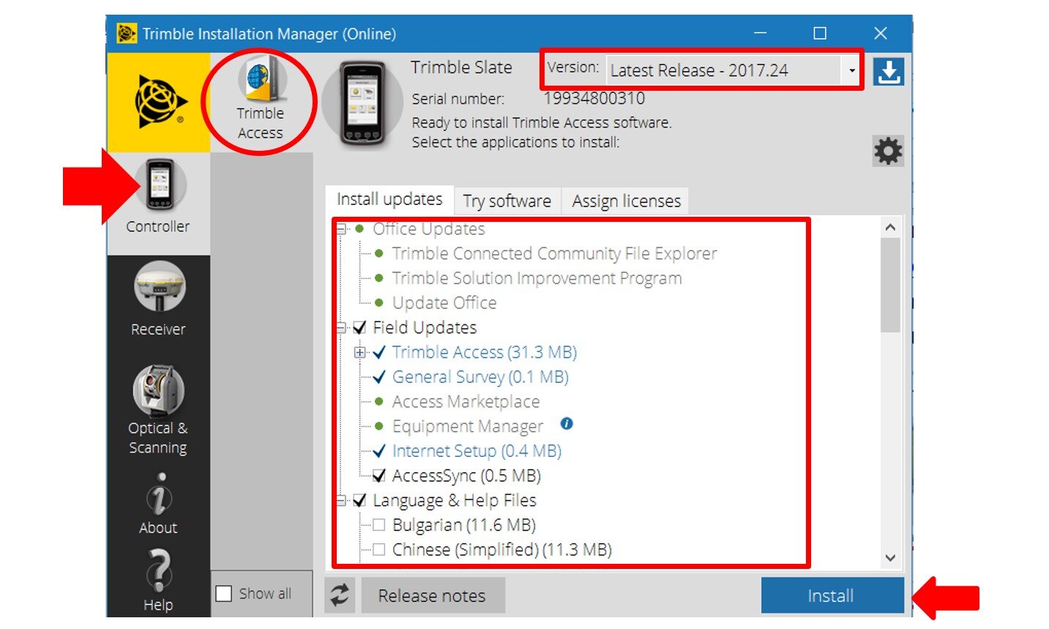Click the download installer icon
Image resolution: width=1049 pixels, height=629 pixels.
click(x=889, y=72)
